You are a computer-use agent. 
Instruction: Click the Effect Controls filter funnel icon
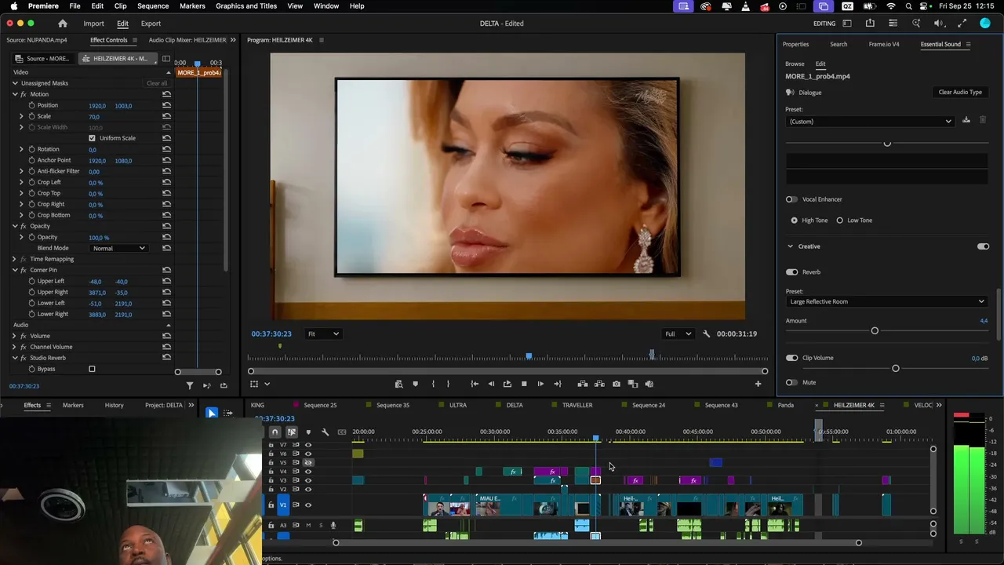click(x=190, y=385)
